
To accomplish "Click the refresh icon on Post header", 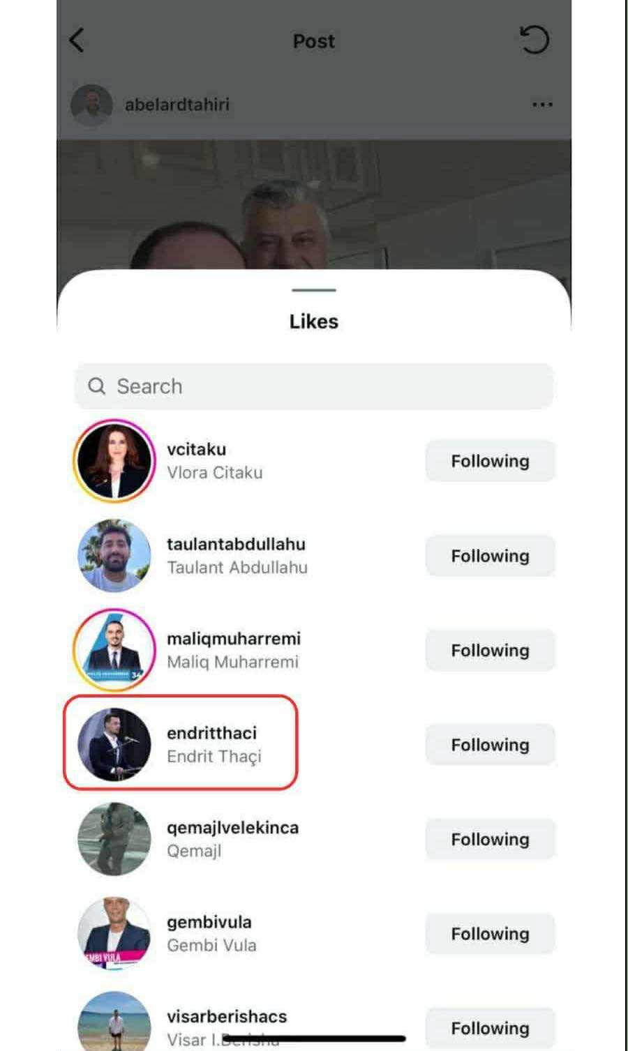I will (534, 40).
